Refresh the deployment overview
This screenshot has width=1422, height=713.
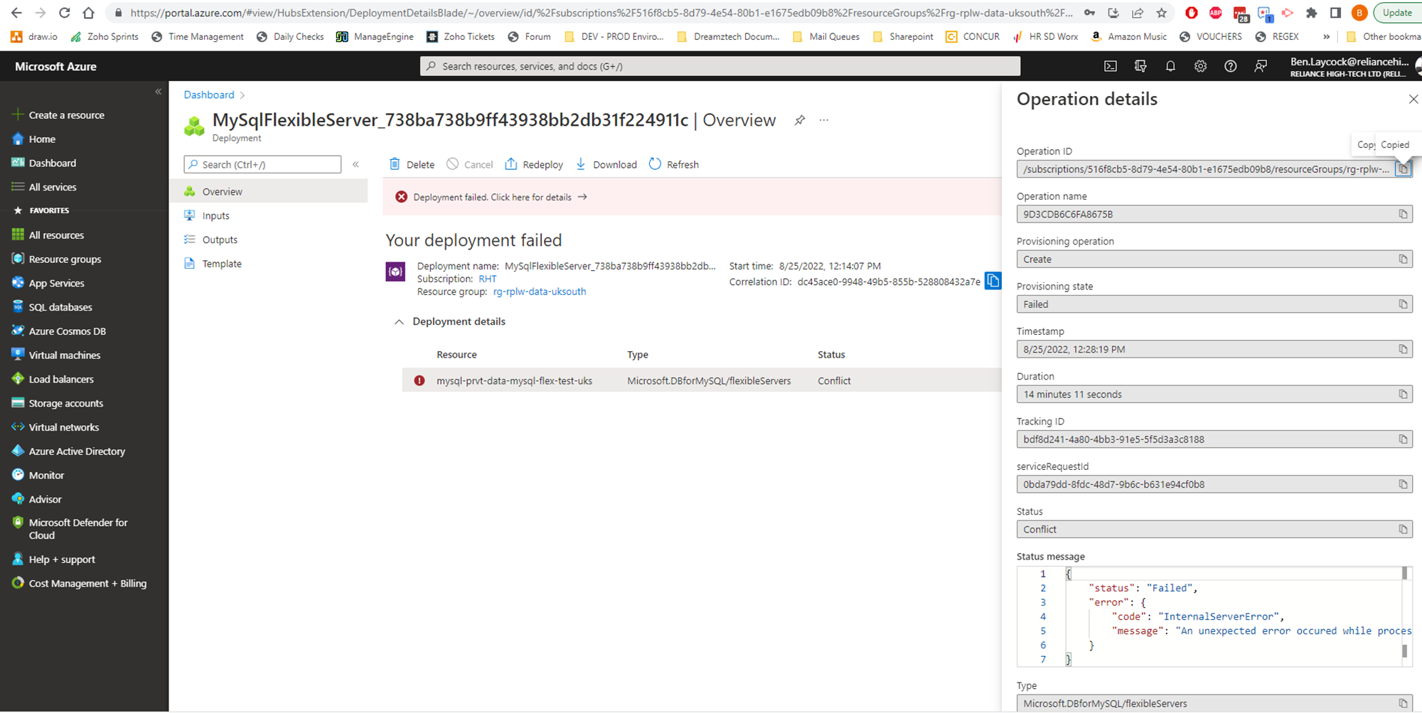673,164
